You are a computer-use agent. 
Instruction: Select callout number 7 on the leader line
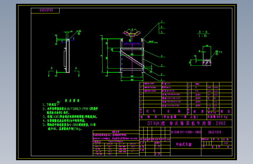(162, 22)
